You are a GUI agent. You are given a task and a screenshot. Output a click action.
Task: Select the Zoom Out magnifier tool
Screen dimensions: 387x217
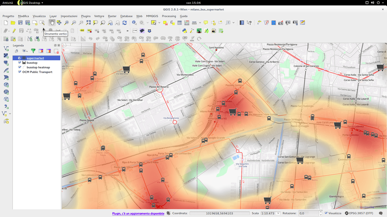pyautogui.click(x=74, y=23)
